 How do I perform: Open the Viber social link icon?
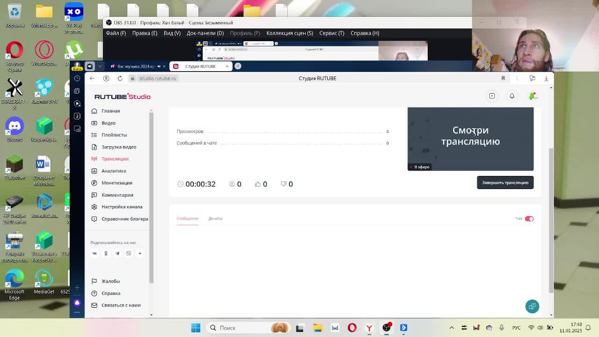click(129, 253)
